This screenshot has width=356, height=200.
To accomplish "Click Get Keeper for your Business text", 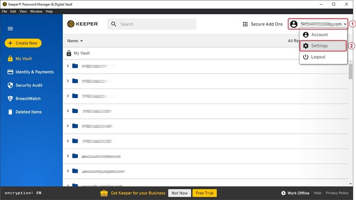I will tap(138, 193).
